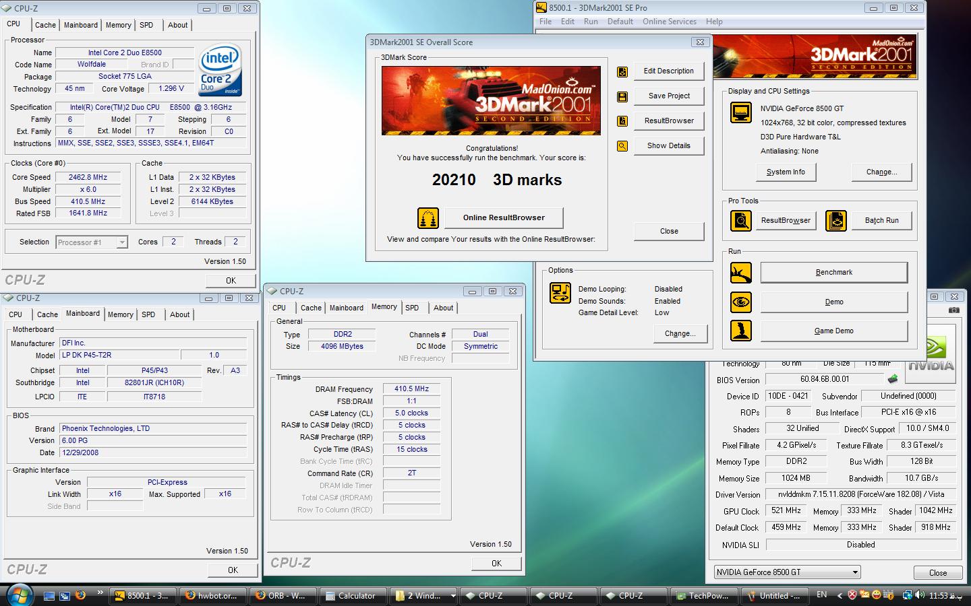
Task: Click the ResultBrowser icon in the score dialog
Action: (622, 121)
